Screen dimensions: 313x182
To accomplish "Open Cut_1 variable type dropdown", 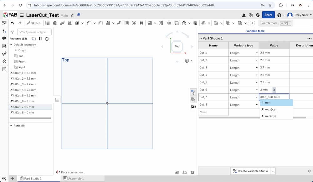I will (x=257, y=53).
